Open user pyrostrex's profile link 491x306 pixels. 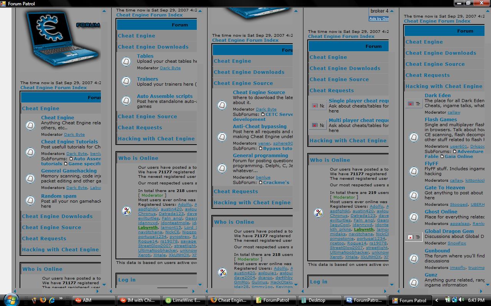tap(180, 237)
